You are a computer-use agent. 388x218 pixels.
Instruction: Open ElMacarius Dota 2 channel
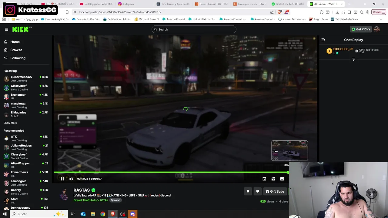pos(26,114)
